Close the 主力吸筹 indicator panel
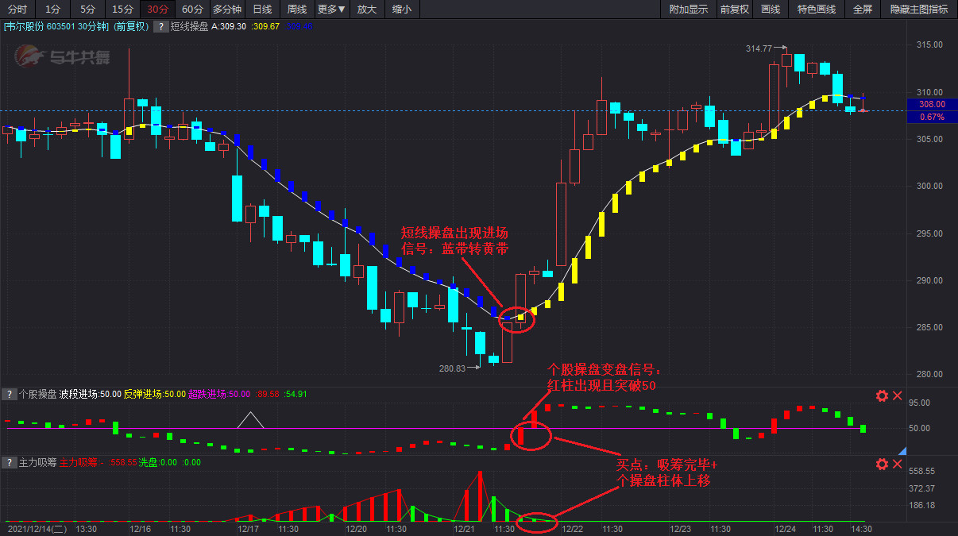Viewport: 958px width, 536px height. (898, 464)
